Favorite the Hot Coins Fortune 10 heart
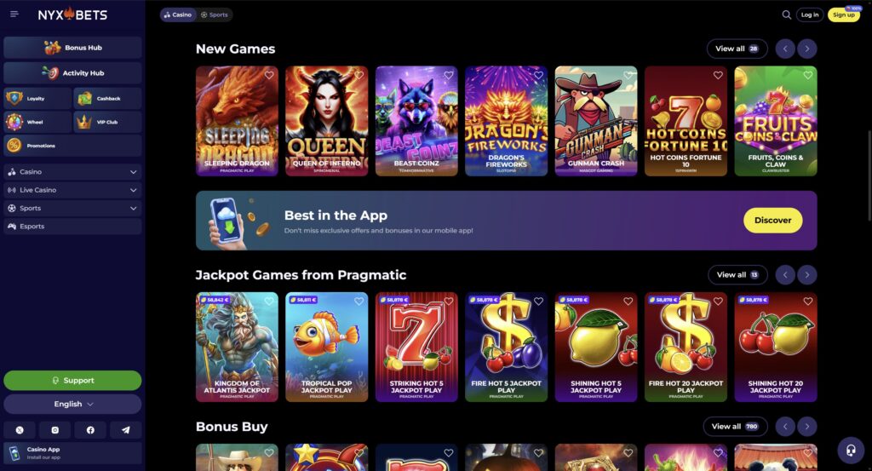The height and width of the screenshot is (471, 872). pyautogui.click(x=718, y=75)
